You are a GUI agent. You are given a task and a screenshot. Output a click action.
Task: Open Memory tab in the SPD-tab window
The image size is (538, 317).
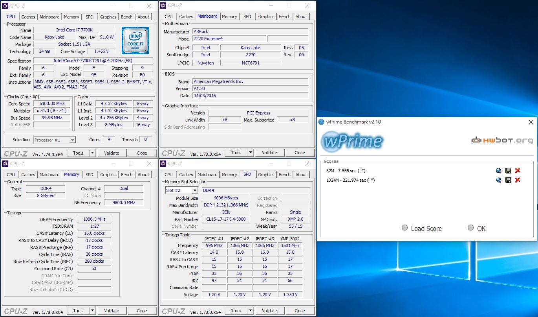229,175
